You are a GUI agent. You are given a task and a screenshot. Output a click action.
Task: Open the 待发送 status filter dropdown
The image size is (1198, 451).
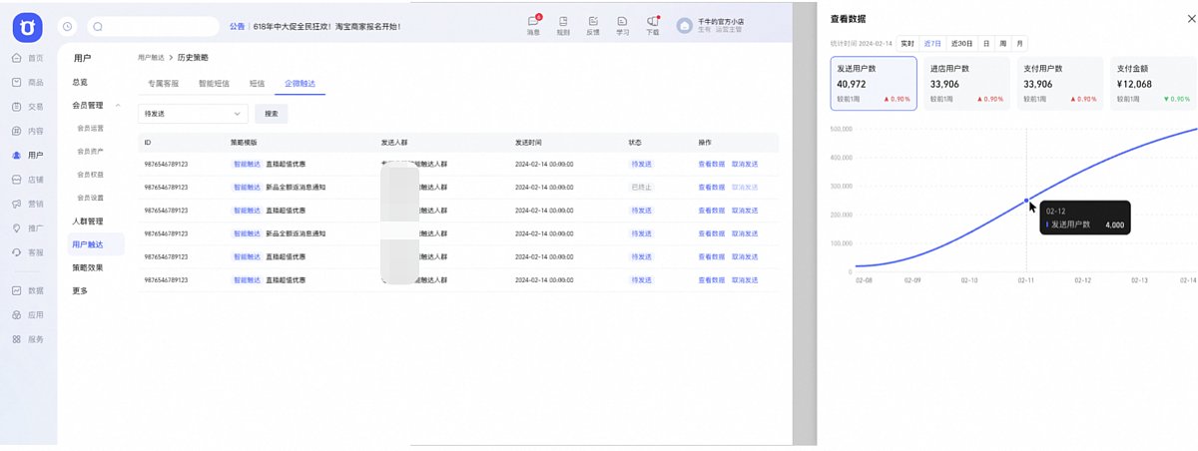pyautogui.click(x=192, y=114)
